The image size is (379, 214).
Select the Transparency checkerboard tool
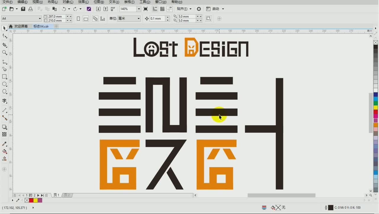(4, 134)
